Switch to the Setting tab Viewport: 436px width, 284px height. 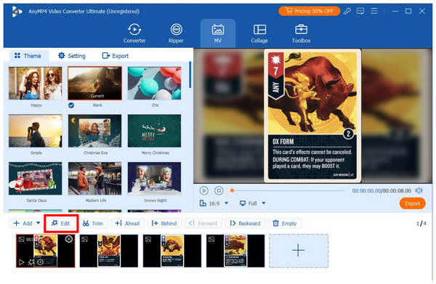pos(72,56)
